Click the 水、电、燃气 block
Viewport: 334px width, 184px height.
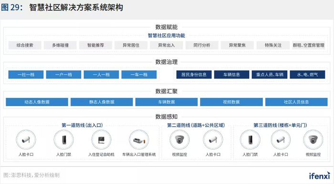[x=307, y=75]
